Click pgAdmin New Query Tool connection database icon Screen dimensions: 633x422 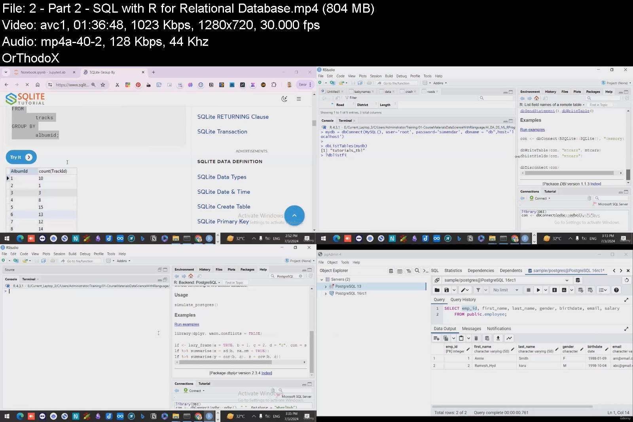(578, 280)
